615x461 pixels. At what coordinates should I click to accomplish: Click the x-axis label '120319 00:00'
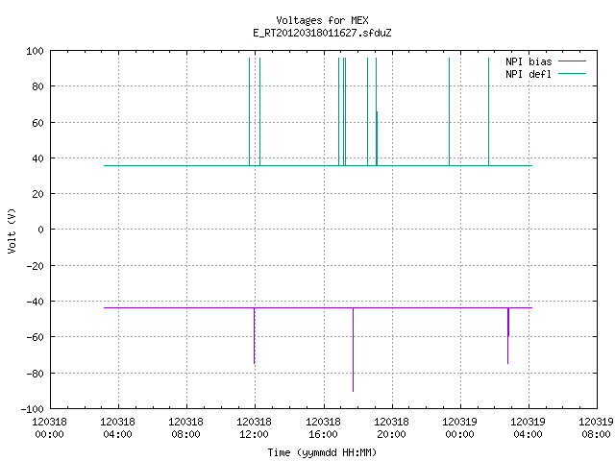point(459,428)
